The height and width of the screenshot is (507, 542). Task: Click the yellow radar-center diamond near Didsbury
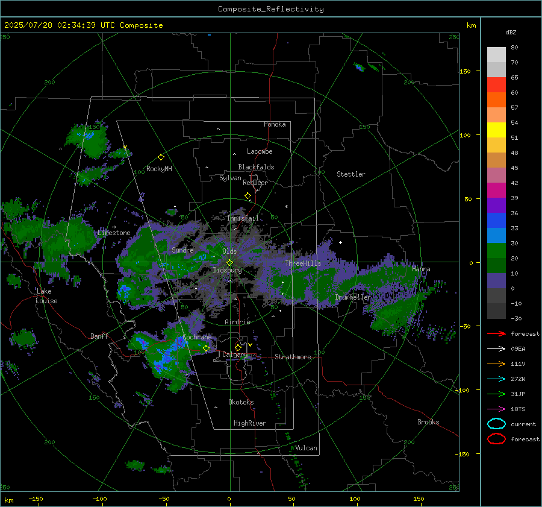[229, 263]
